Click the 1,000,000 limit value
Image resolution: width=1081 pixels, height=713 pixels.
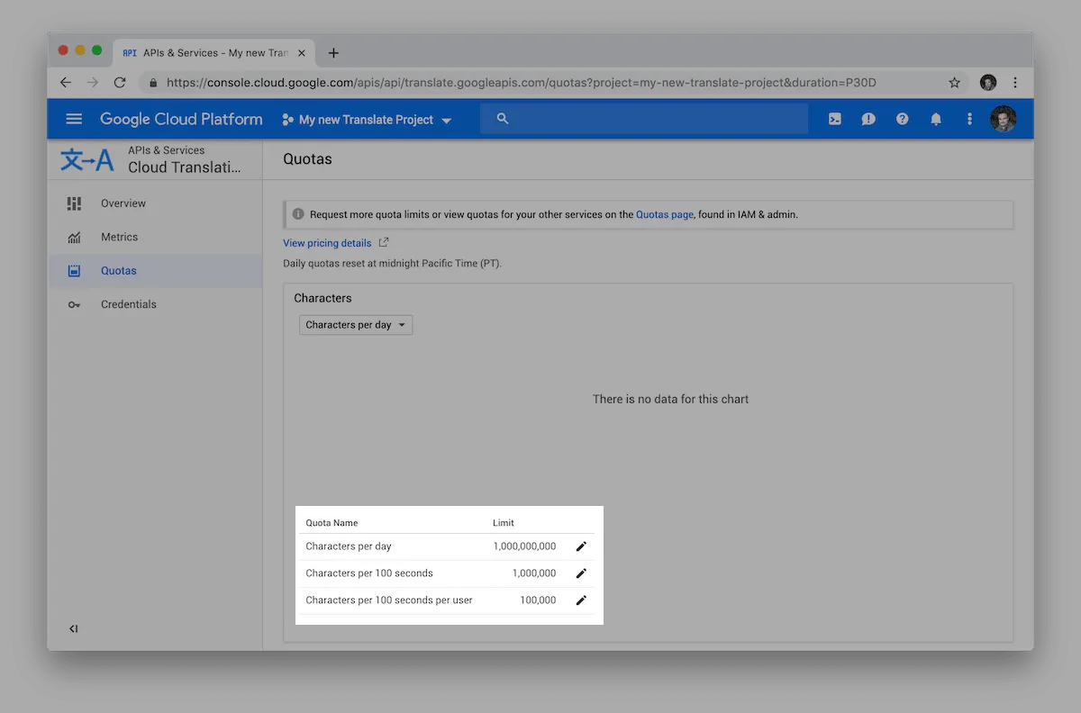[x=534, y=573]
